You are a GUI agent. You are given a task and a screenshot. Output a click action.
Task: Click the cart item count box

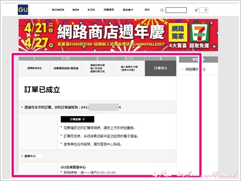(204, 10)
